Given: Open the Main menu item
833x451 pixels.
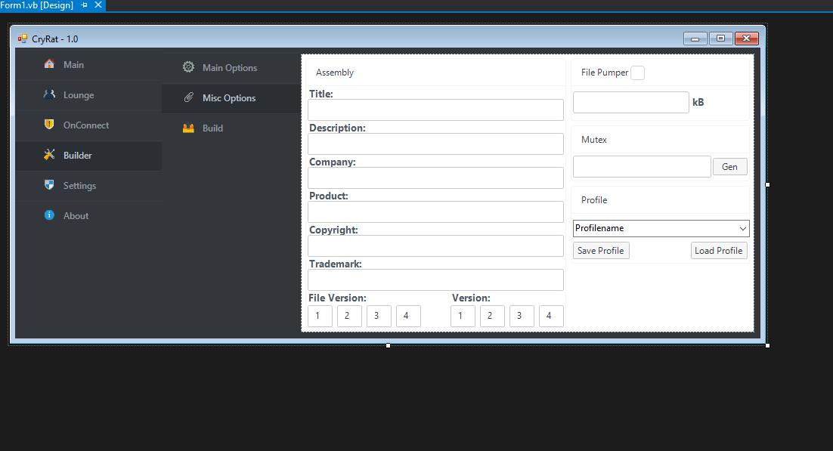Looking at the screenshot, I should [x=88, y=65].
